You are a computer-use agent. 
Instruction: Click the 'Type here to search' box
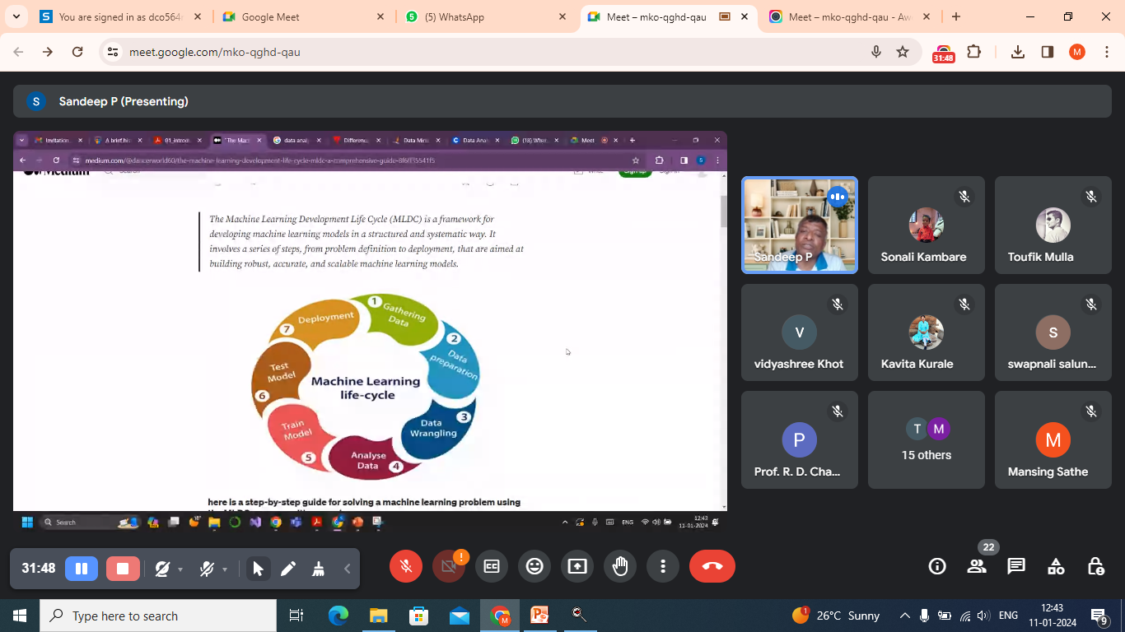tap(158, 616)
